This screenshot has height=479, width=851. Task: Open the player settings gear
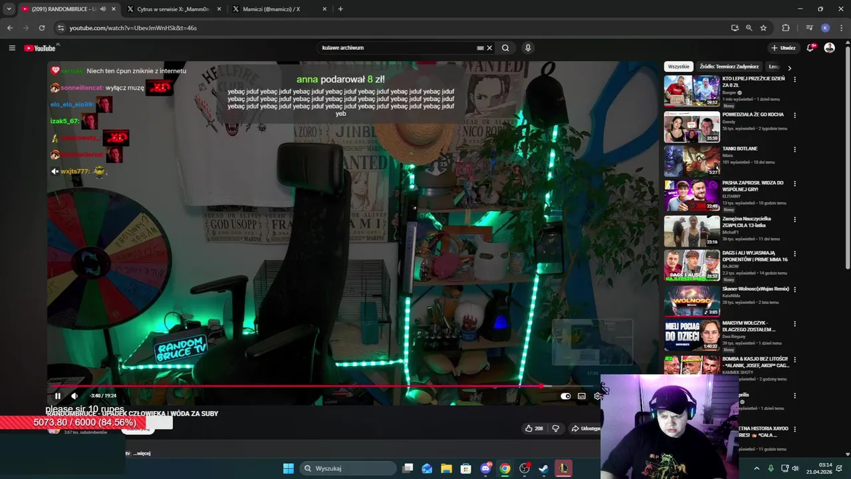[x=597, y=396]
